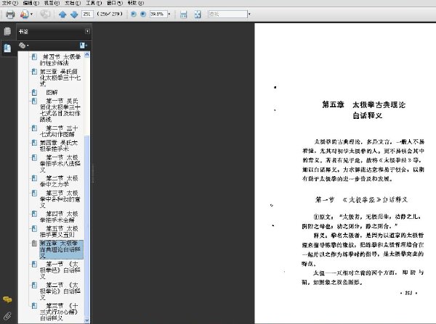Image resolution: width=436 pixels, height=324 pixels.
Task: Open the Comments panel icon at the sidebar bottom
Action: point(7,299)
